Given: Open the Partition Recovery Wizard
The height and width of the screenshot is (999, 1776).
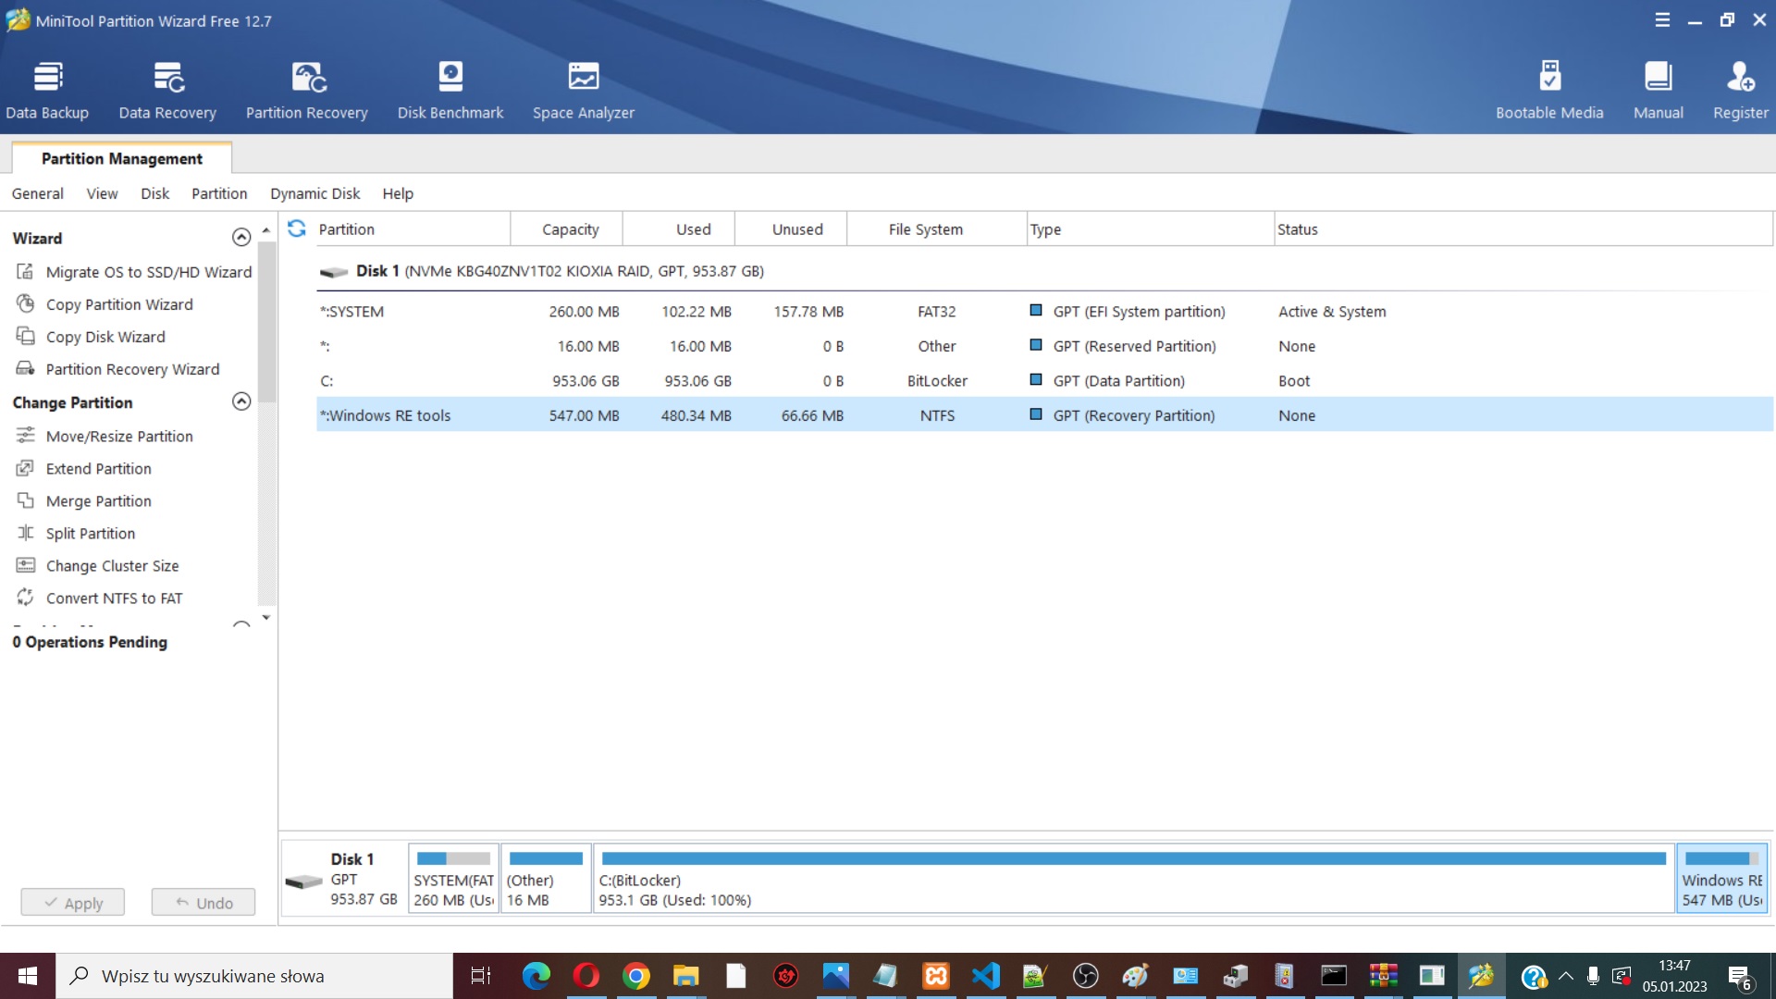Looking at the screenshot, I should pyautogui.click(x=117, y=369).
